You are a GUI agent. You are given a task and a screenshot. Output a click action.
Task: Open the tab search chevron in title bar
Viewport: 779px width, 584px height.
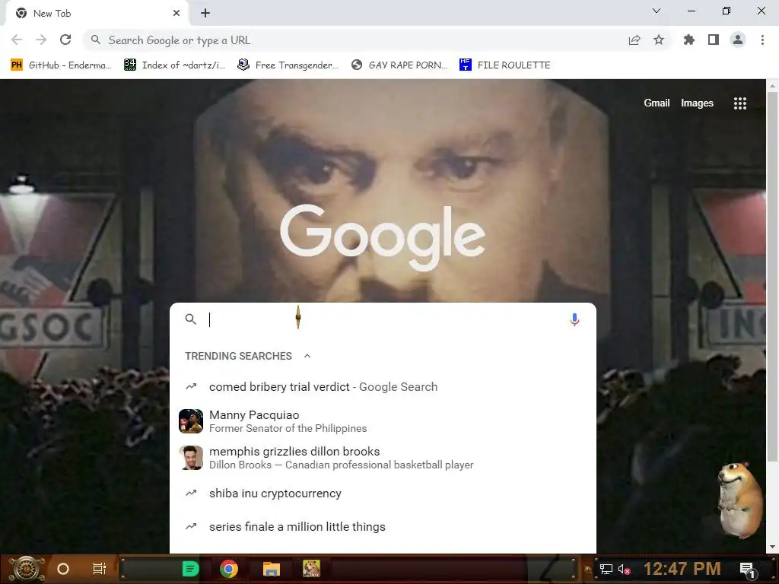[657, 11]
